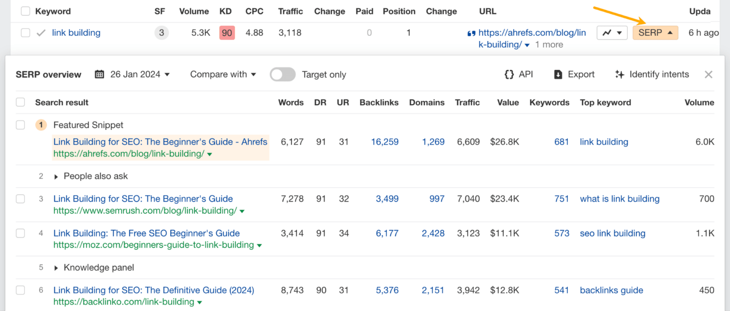Image resolution: width=730 pixels, height=311 pixels.
Task: Click the API icon in SERP overview
Action: [x=509, y=74]
